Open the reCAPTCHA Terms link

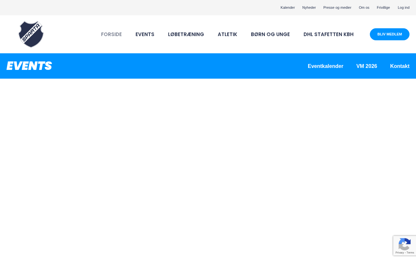[x=410, y=253]
